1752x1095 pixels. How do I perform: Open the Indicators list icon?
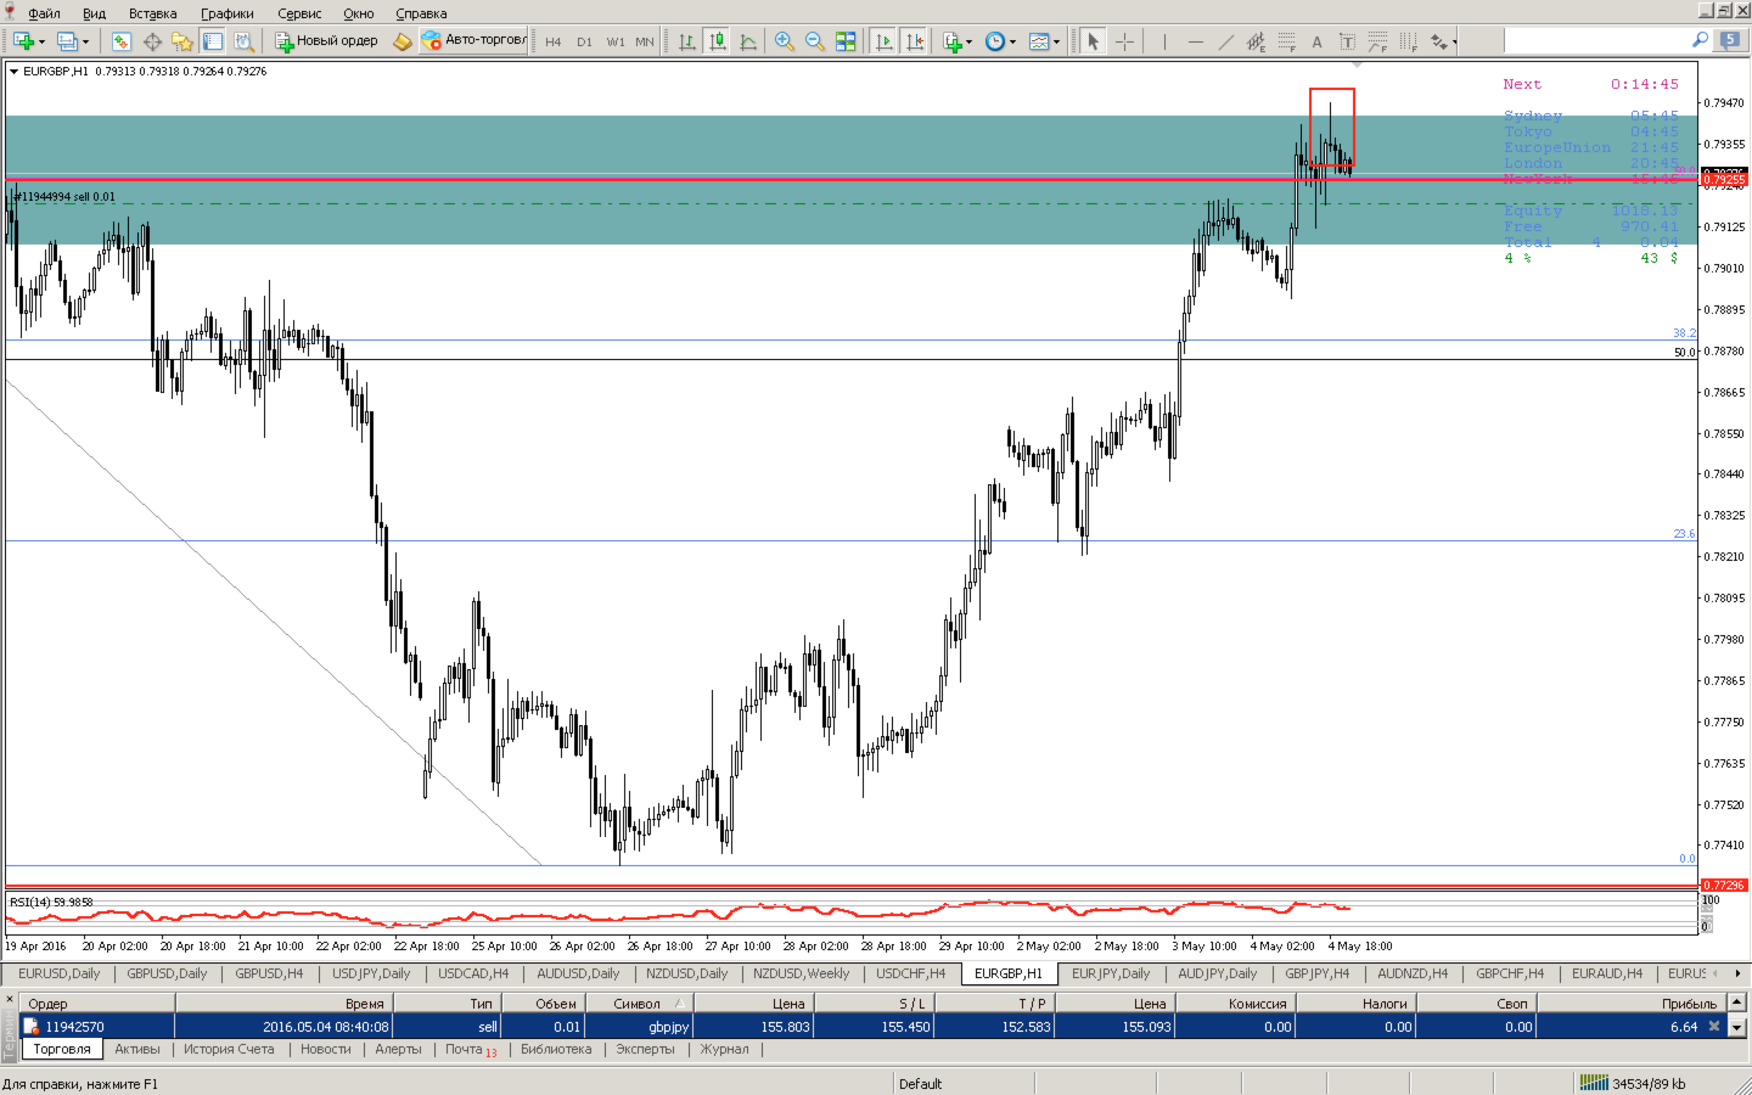(952, 41)
